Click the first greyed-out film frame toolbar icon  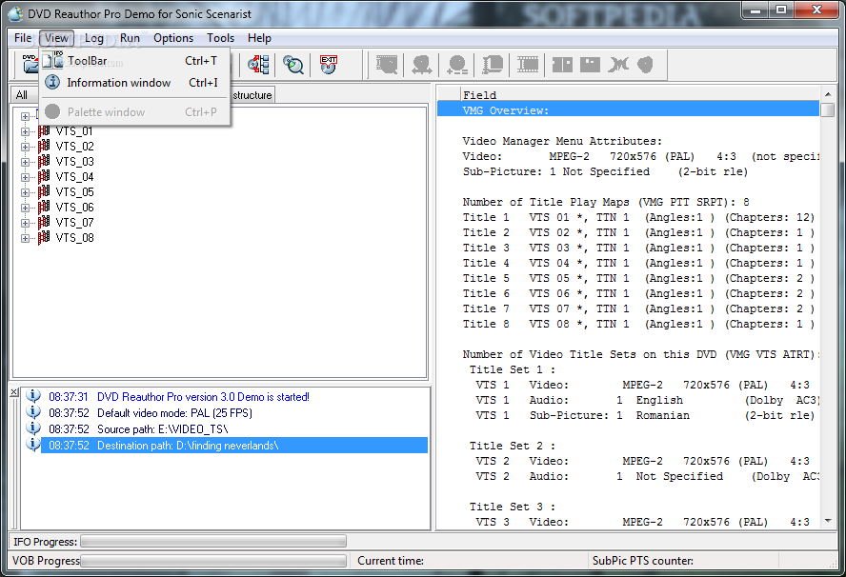pos(387,65)
